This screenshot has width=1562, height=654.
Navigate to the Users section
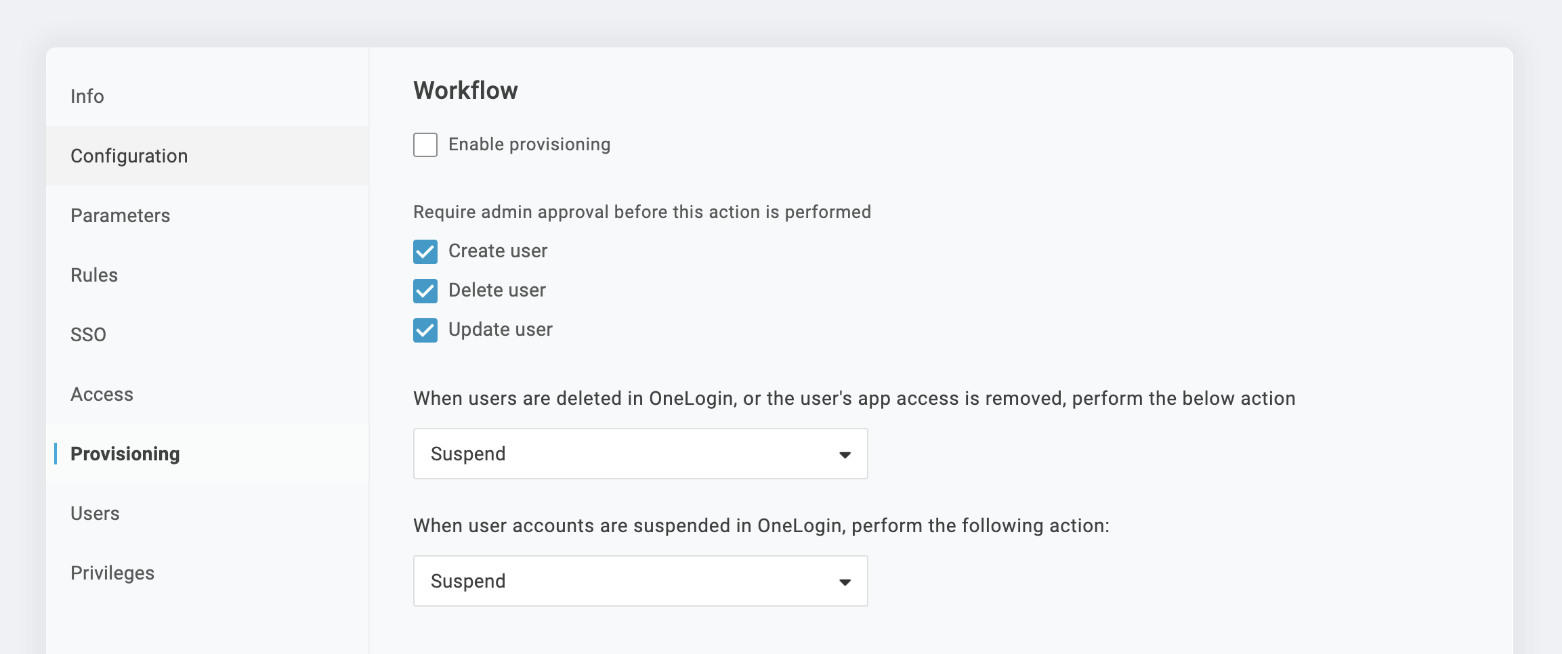[95, 513]
